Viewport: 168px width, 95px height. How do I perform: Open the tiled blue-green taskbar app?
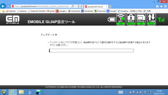(38, 92)
